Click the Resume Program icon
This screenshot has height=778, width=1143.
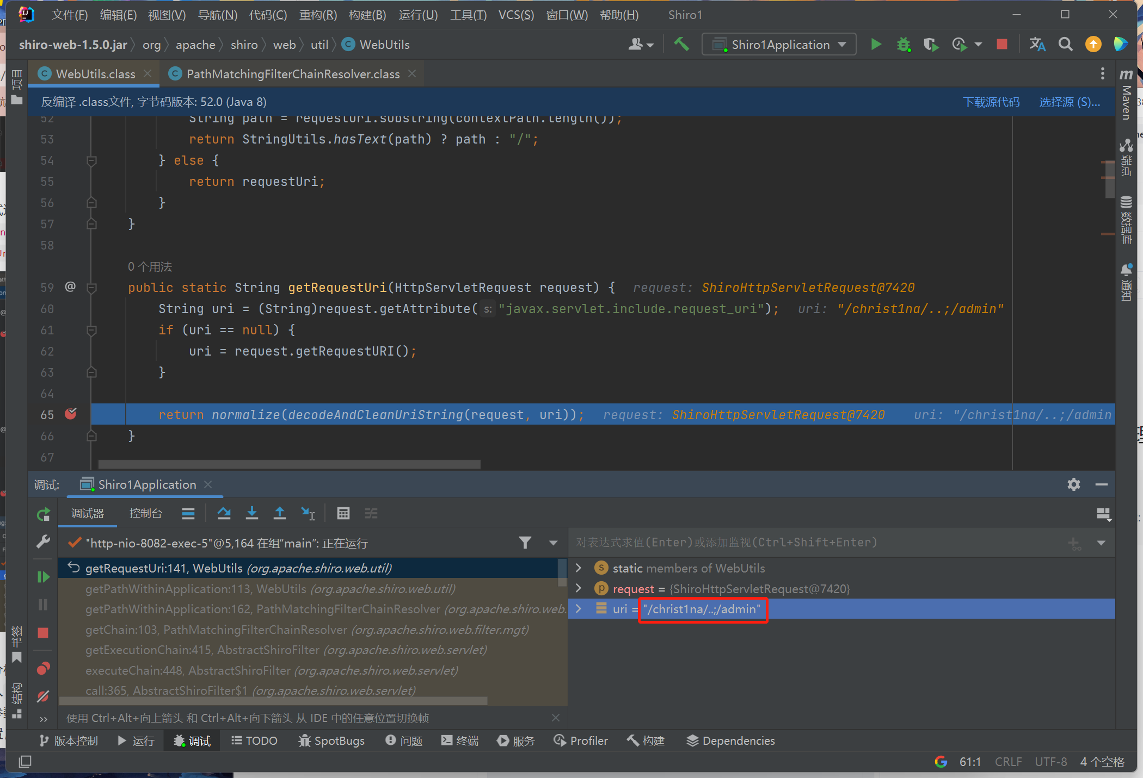(x=43, y=577)
